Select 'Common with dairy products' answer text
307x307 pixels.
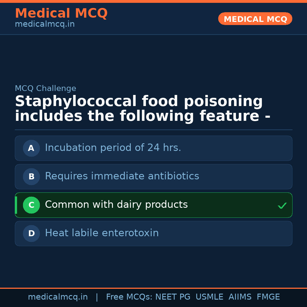click(x=116, y=205)
